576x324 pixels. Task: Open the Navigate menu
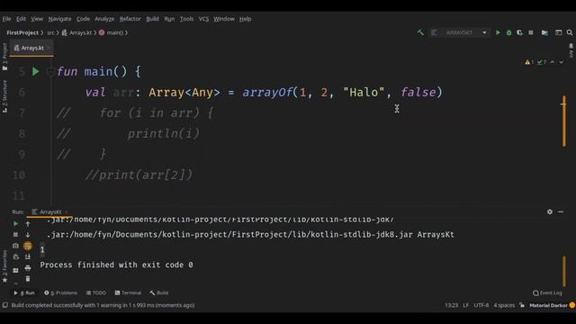click(x=59, y=19)
